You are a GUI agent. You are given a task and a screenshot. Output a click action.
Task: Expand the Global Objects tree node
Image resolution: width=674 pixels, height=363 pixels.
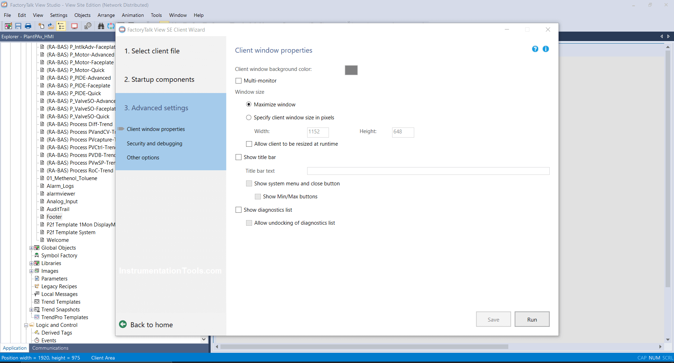[31, 248]
